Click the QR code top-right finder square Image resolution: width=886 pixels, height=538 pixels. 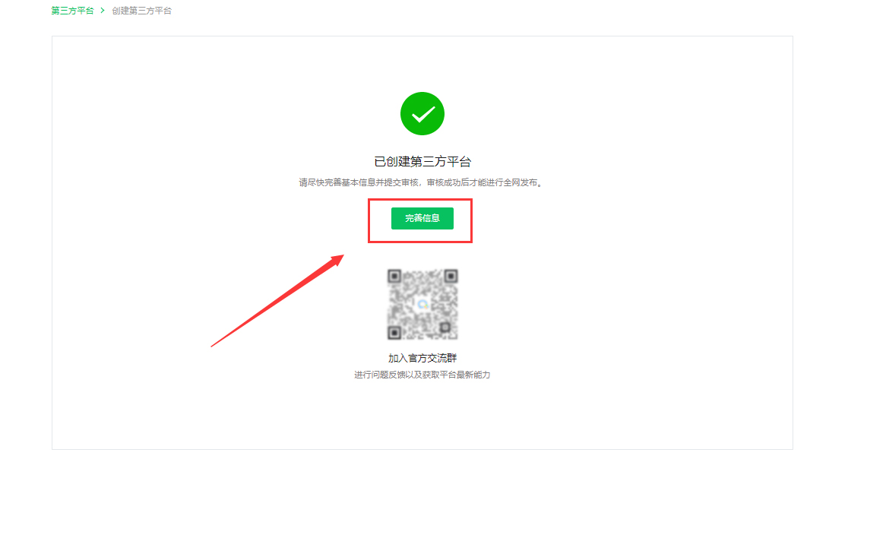click(x=451, y=277)
